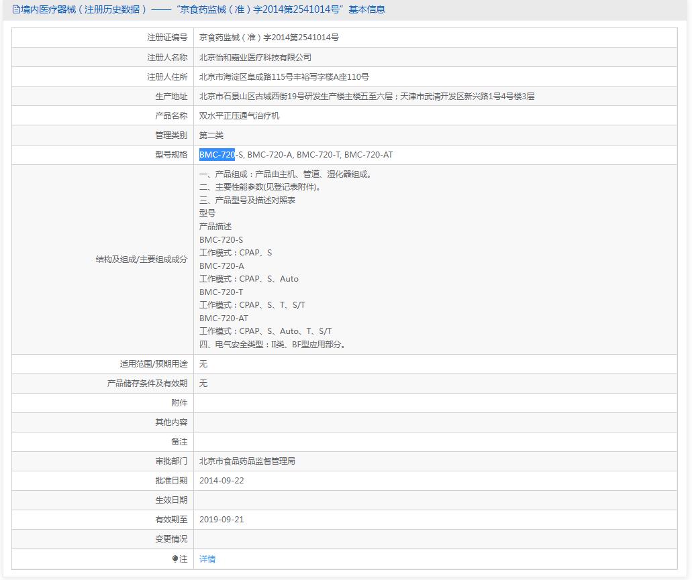Click the 适用范围/预期用途 row label
The height and width of the screenshot is (580, 692).
[x=154, y=364]
